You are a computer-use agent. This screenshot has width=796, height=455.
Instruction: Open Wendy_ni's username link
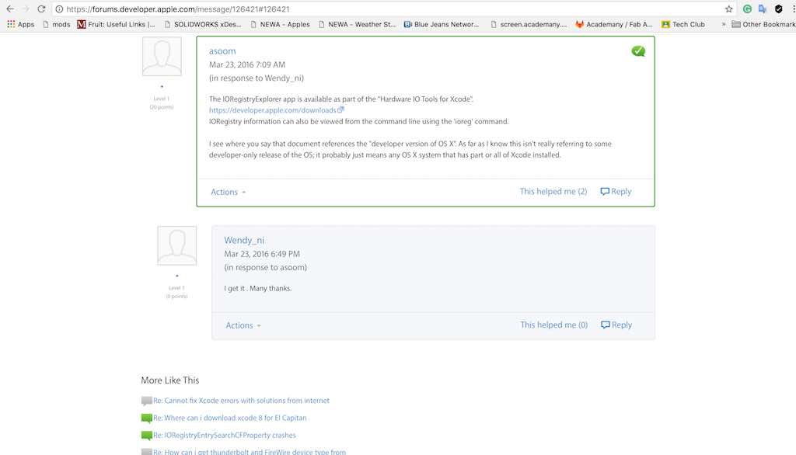tap(244, 241)
